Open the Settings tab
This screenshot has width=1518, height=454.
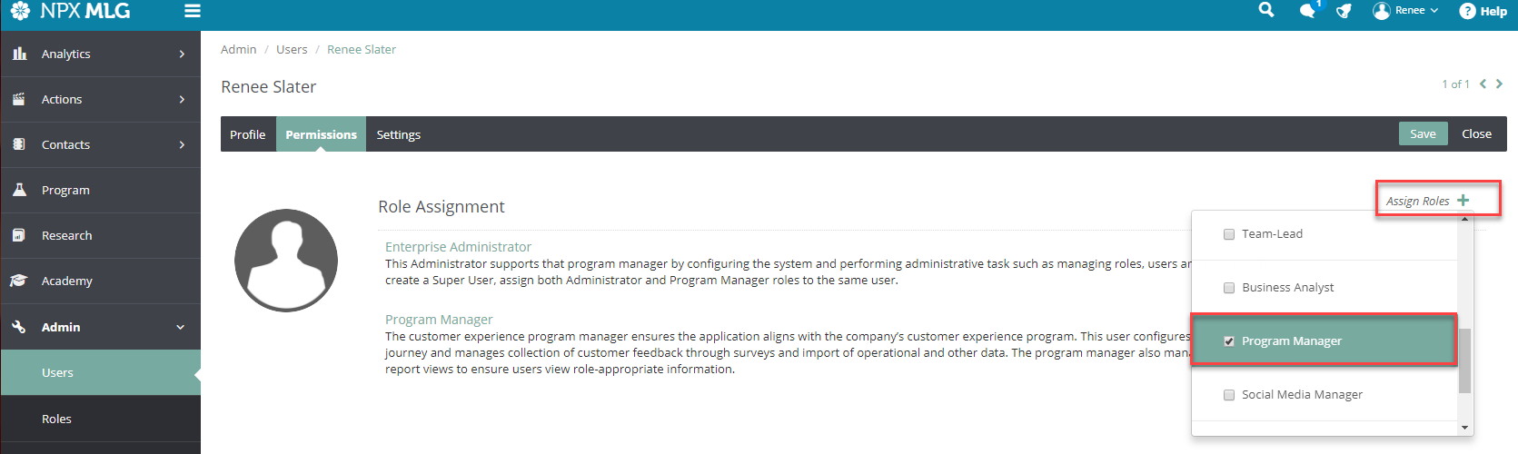[x=398, y=134]
